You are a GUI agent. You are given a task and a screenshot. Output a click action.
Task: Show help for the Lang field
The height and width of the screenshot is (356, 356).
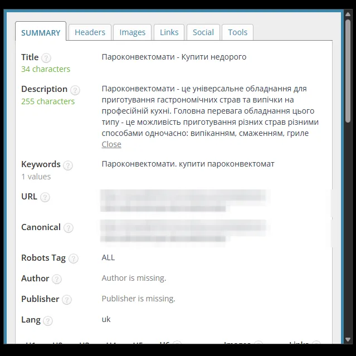(48, 320)
